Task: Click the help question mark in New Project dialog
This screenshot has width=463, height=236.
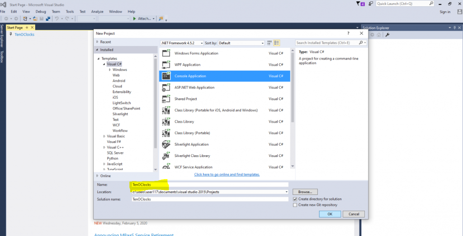Action: point(349,33)
